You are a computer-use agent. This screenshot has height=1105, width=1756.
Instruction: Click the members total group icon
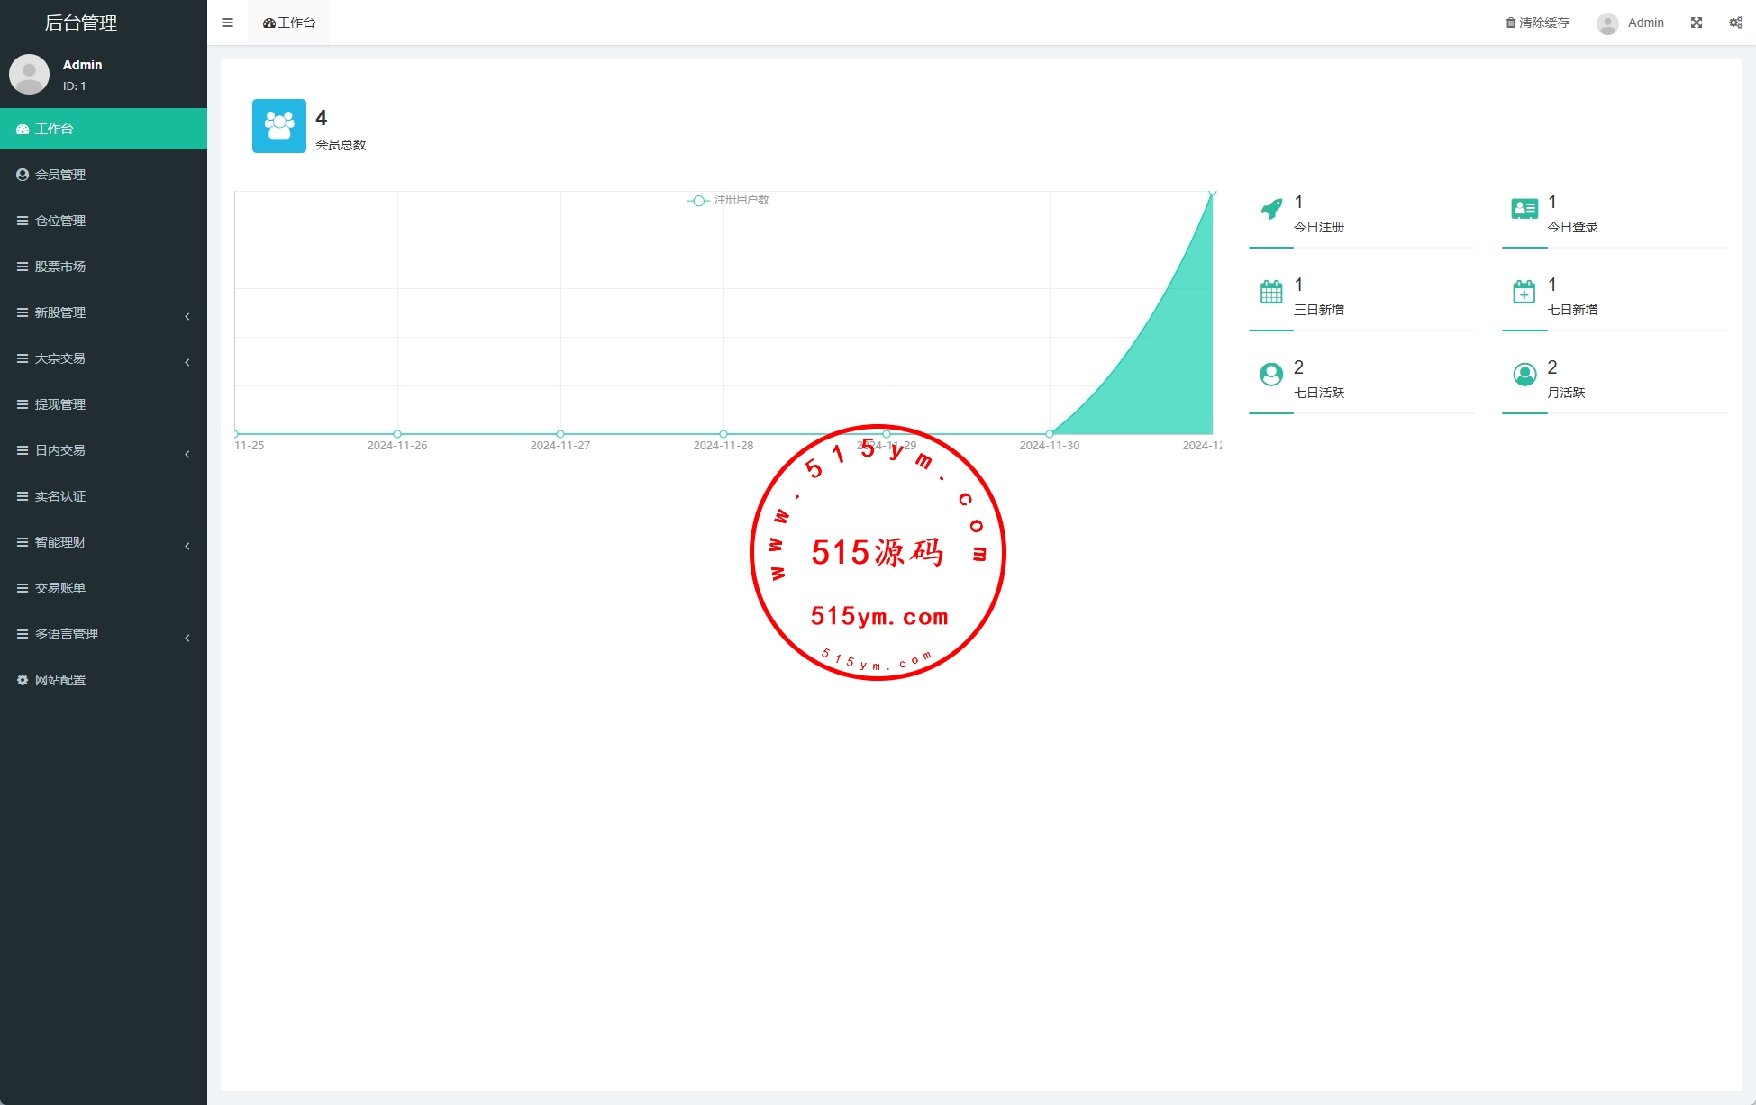point(279,126)
